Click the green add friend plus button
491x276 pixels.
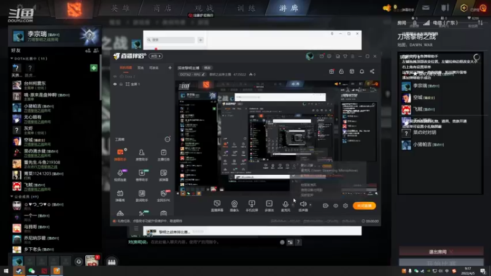(x=94, y=68)
